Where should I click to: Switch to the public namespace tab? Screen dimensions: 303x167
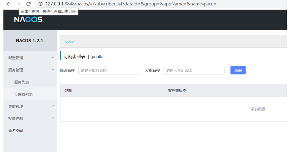pos(69,42)
